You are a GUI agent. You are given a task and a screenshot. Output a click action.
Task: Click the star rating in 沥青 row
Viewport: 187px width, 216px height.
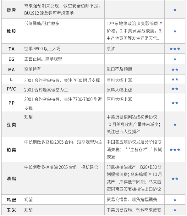tap(175, 10)
